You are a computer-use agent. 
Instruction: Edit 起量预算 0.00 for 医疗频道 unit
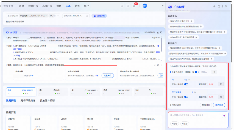213,97
